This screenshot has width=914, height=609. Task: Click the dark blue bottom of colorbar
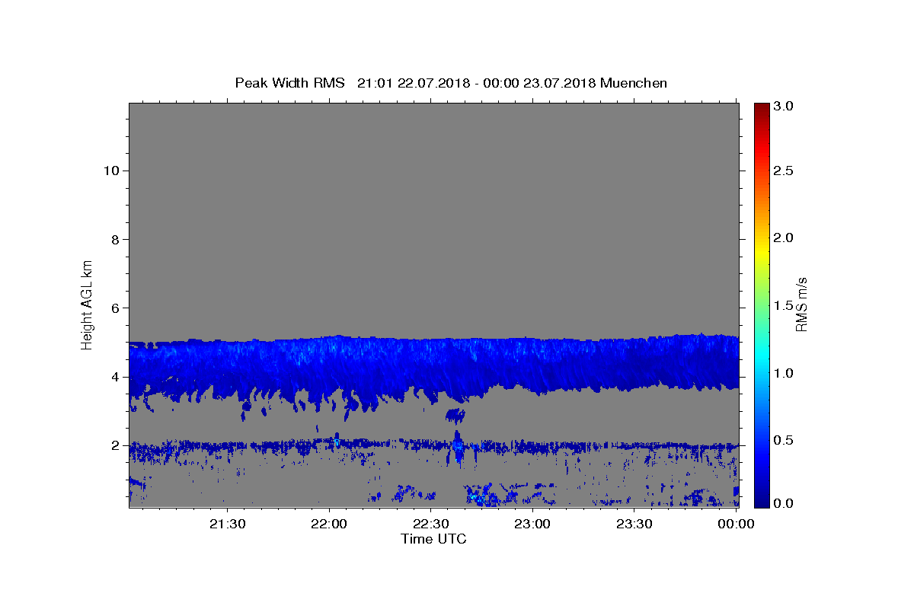point(762,499)
